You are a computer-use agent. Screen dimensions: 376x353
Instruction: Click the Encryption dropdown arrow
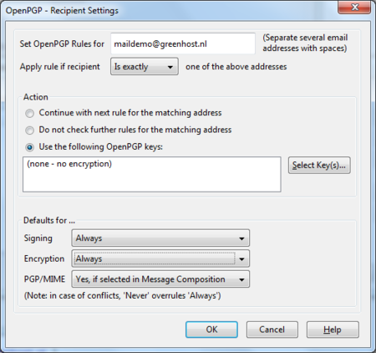(241, 259)
